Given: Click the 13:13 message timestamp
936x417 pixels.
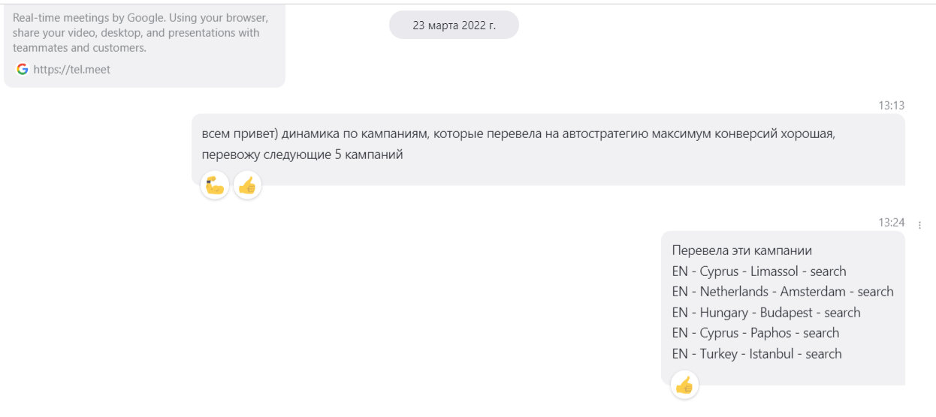Looking at the screenshot, I should click(x=891, y=106).
